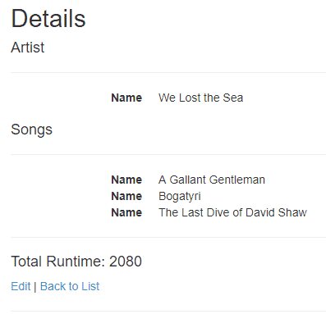Open the Back to List link
Image resolution: width=326 pixels, height=314 pixels.
click(70, 286)
